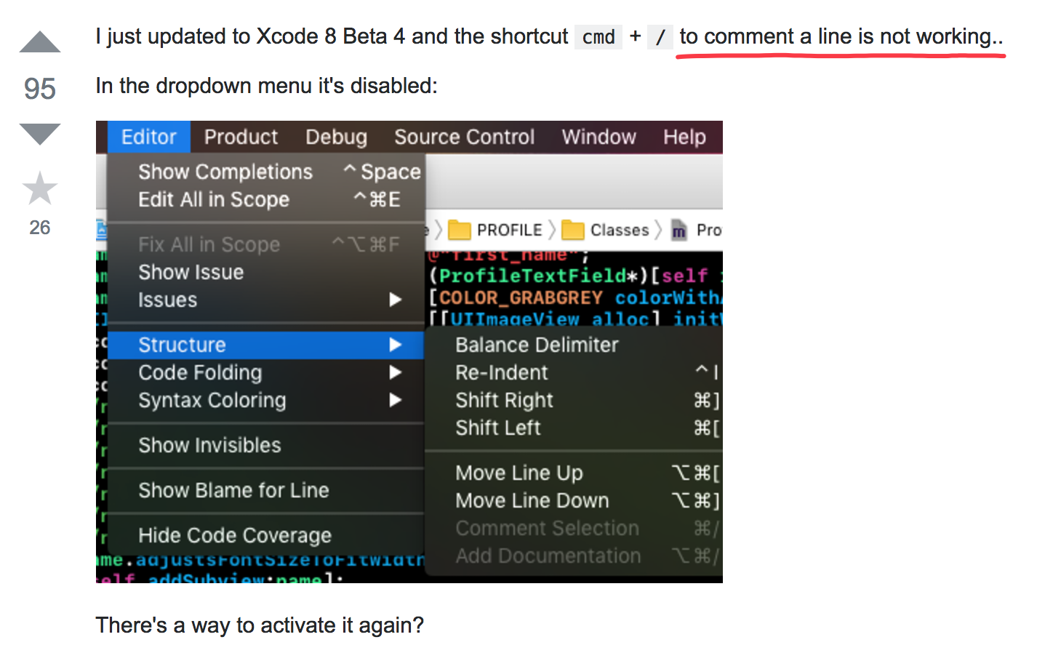
Task: Click the disabled Comment Selection item
Action: click(x=574, y=528)
